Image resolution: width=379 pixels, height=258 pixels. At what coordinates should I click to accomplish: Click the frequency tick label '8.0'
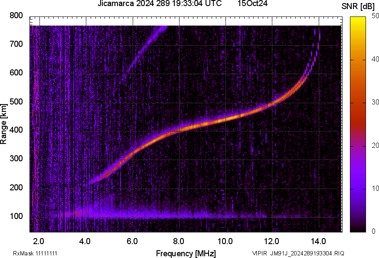(x=179, y=242)
